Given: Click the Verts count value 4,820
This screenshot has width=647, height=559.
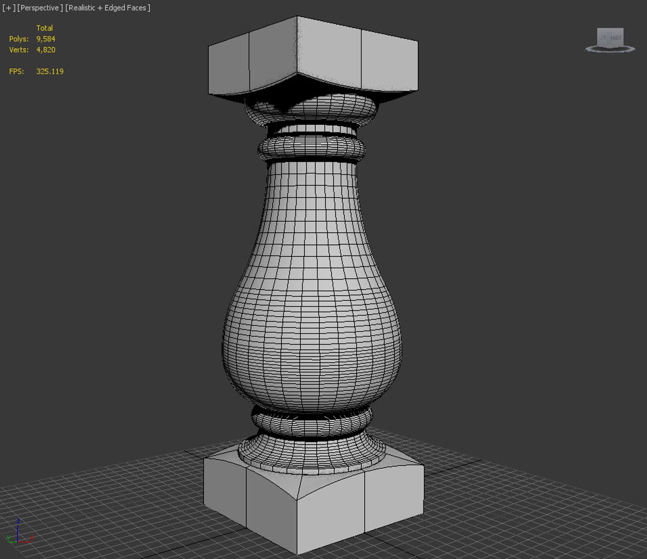Looking at the screenshot, I should 46,50.
